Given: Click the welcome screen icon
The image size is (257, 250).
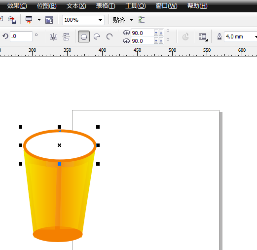Looking at the screenshot, I should pyautogui.click(x=49, y=20).
